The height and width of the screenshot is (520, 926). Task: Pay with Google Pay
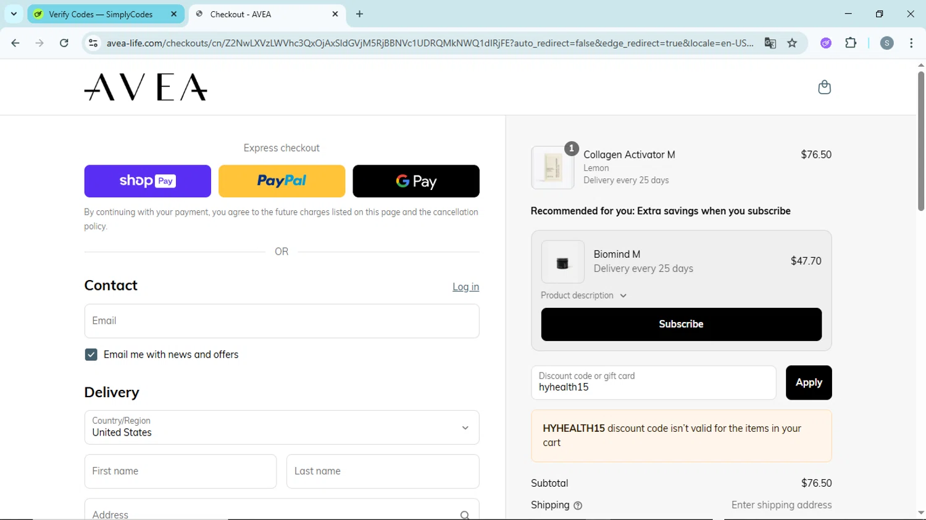point(416,181)
